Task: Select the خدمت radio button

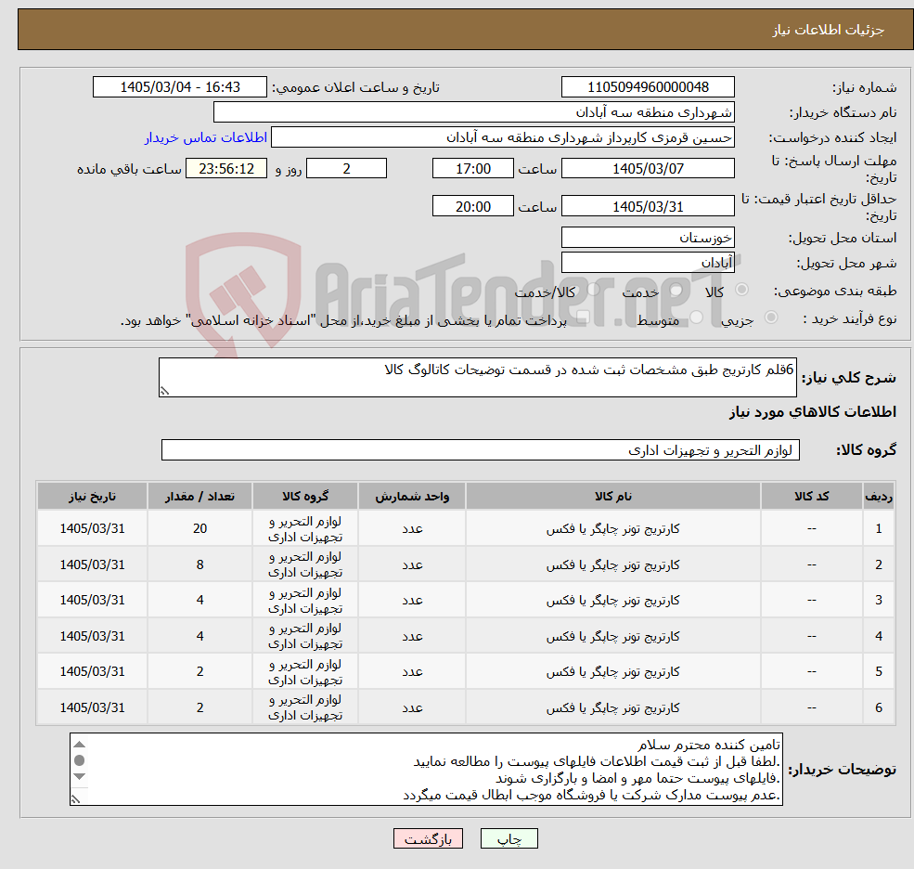Action: pyautogui.click(x=676, y=290)
